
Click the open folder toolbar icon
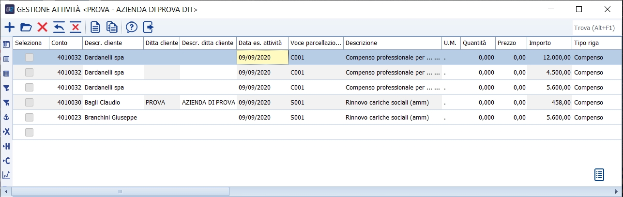[26, 27]
